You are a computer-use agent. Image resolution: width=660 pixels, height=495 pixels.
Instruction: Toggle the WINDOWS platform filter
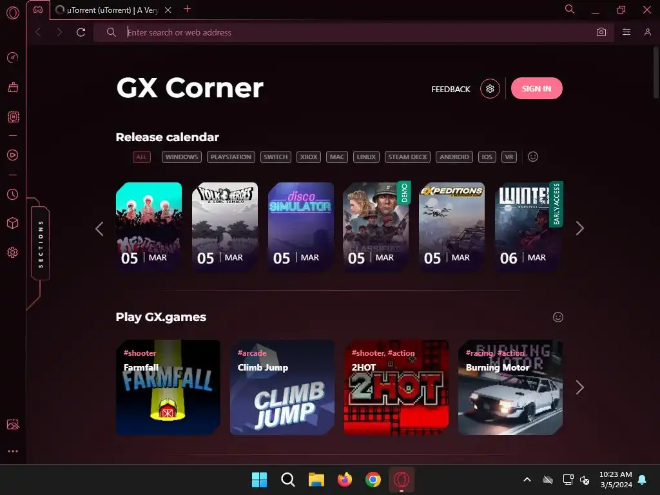(x=181, y=157)
